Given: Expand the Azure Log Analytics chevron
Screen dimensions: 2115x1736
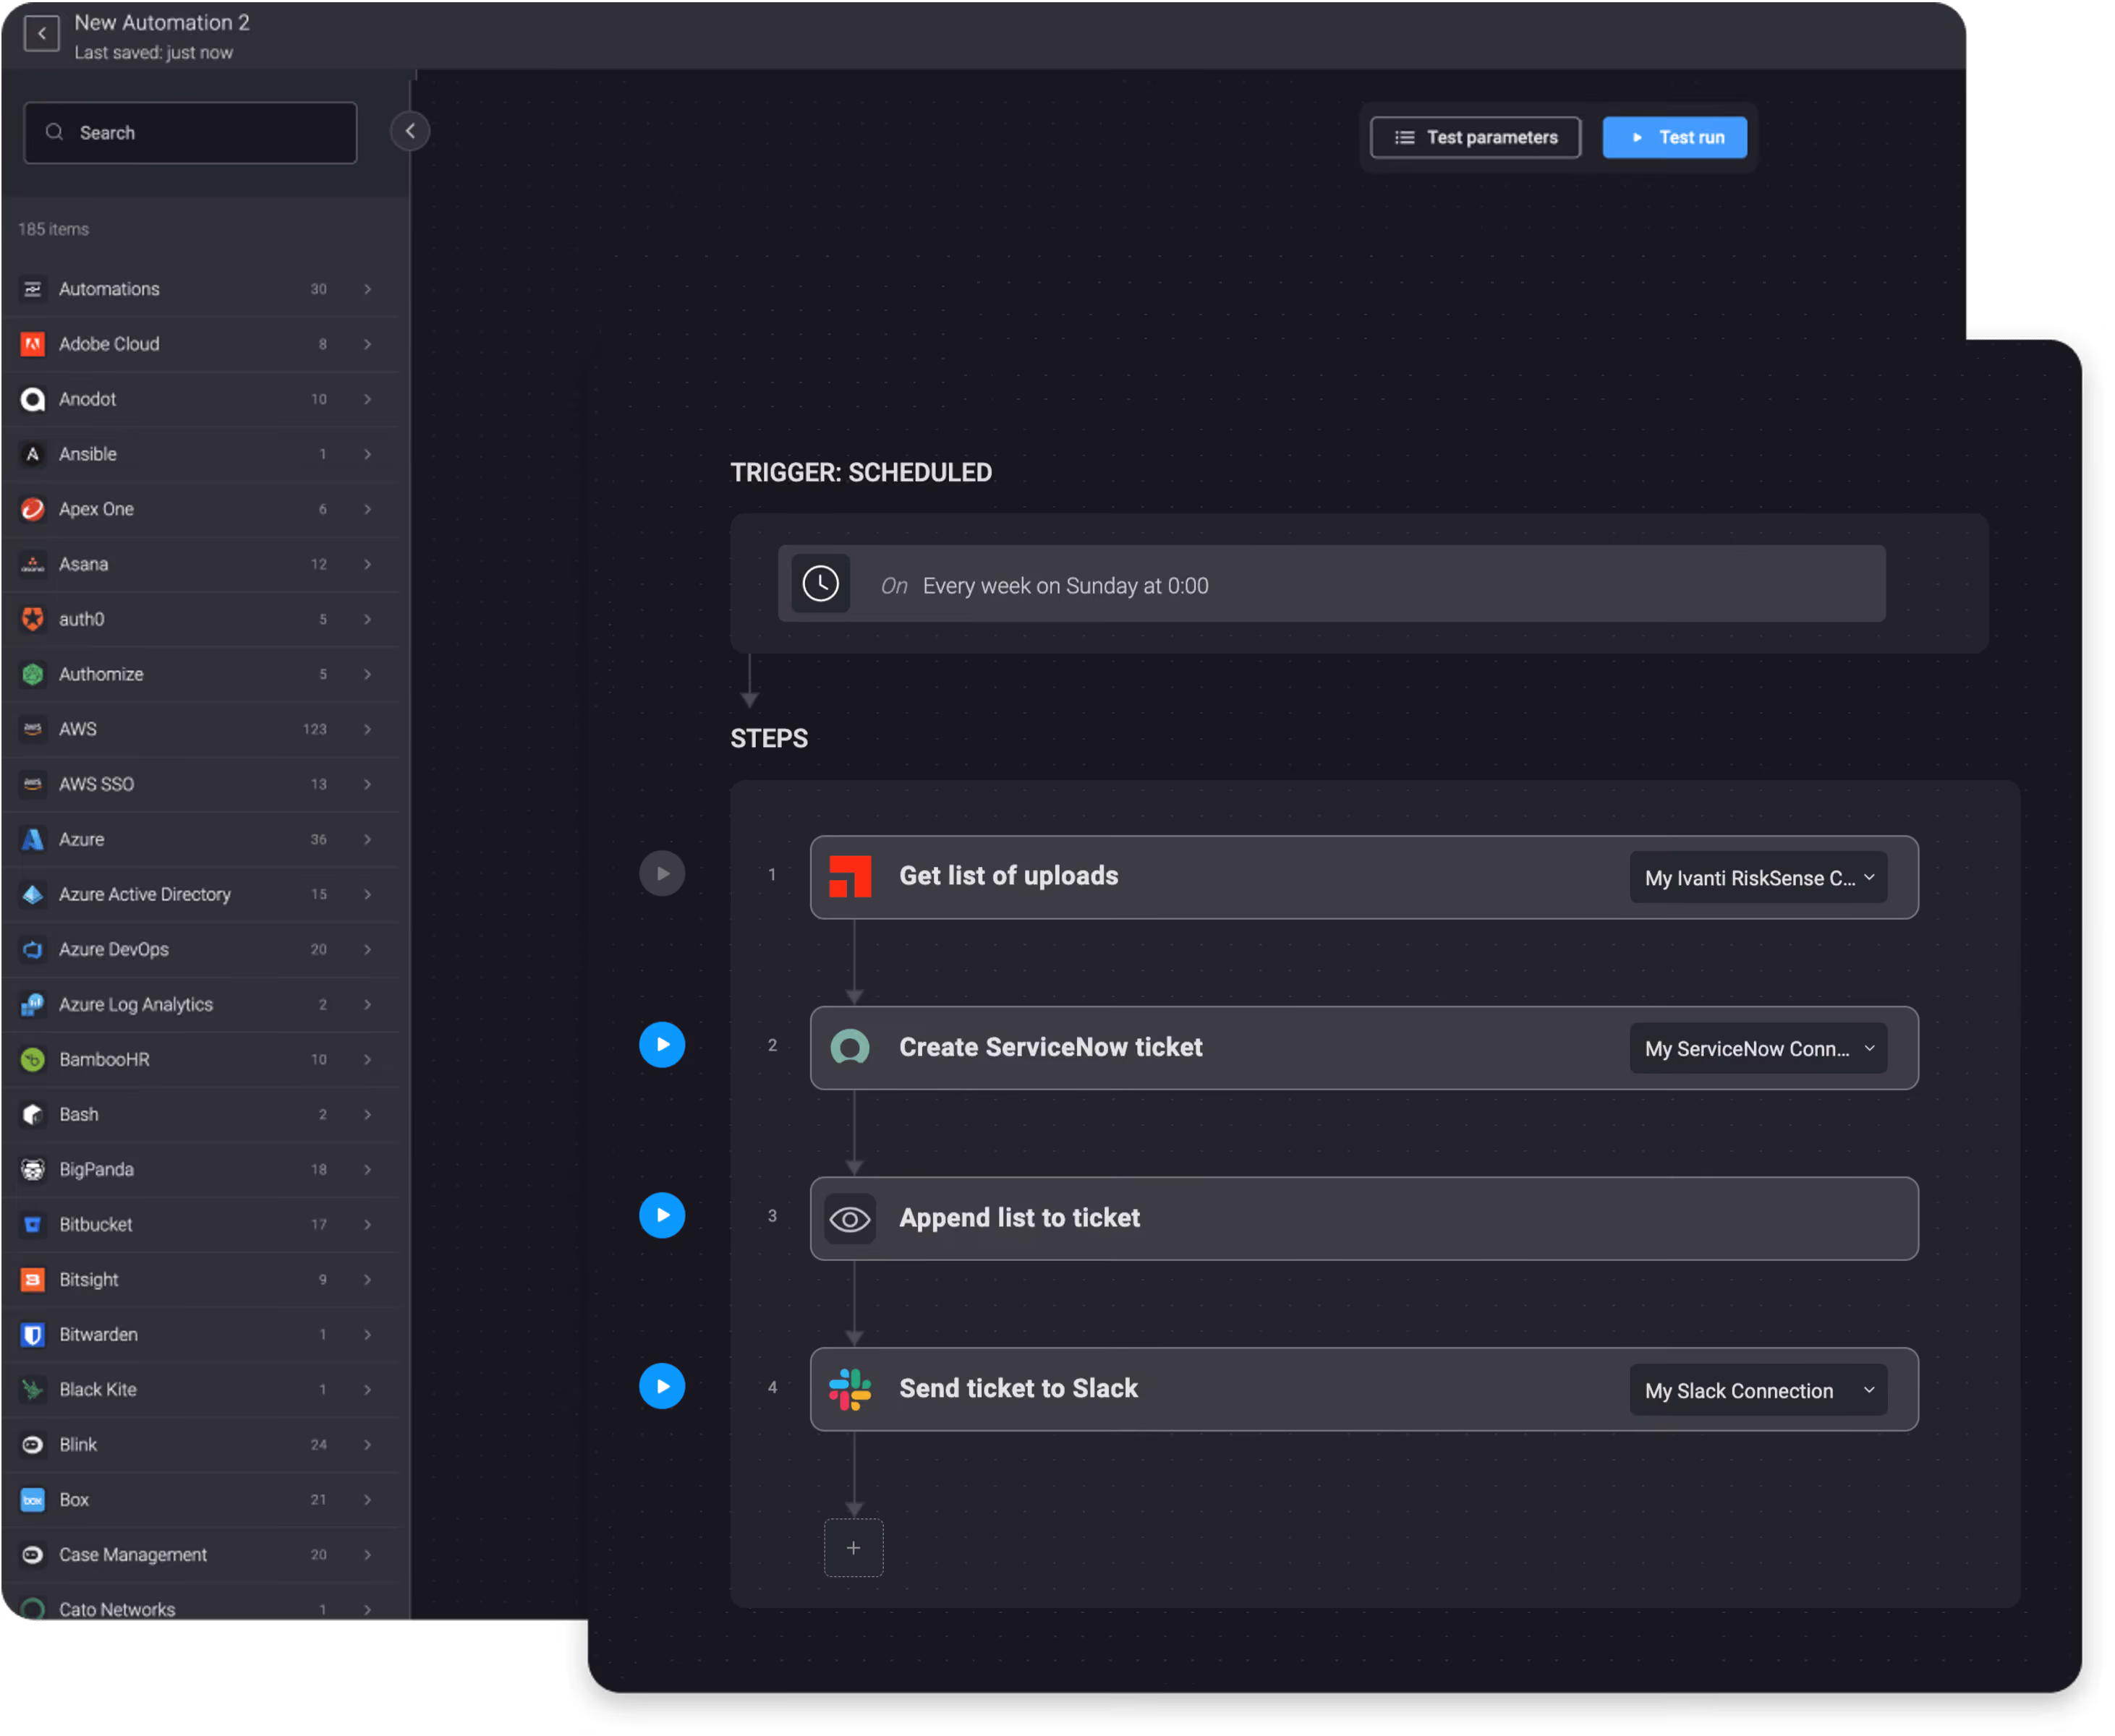Looking at the screenshot, I should [x=368, y=1004].
